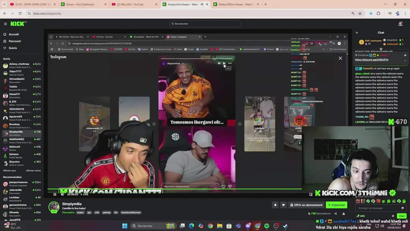
Task: Open the weather widget on taskbar
Action: 13,226
